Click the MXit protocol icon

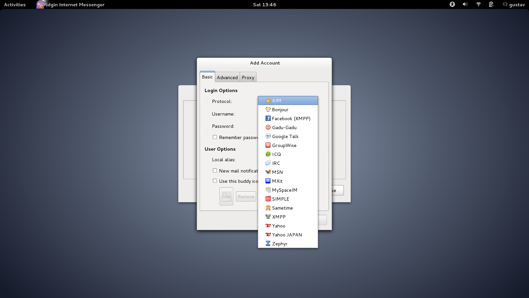click(x=268, y=181)
